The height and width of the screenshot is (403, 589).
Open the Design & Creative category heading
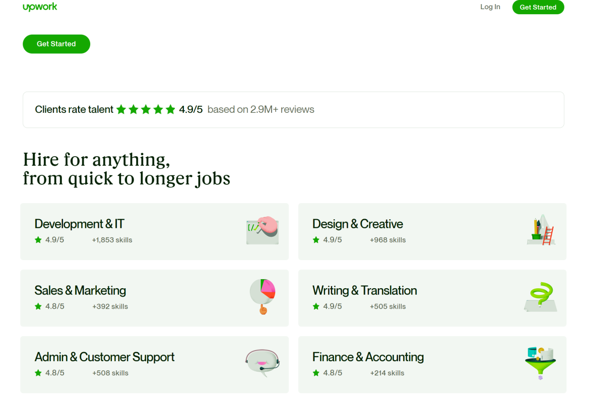[x=358, y=224]
